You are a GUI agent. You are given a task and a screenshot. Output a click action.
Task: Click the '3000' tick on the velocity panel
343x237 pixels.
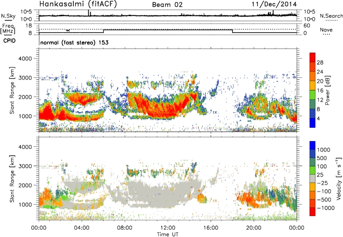coord(25,166)
